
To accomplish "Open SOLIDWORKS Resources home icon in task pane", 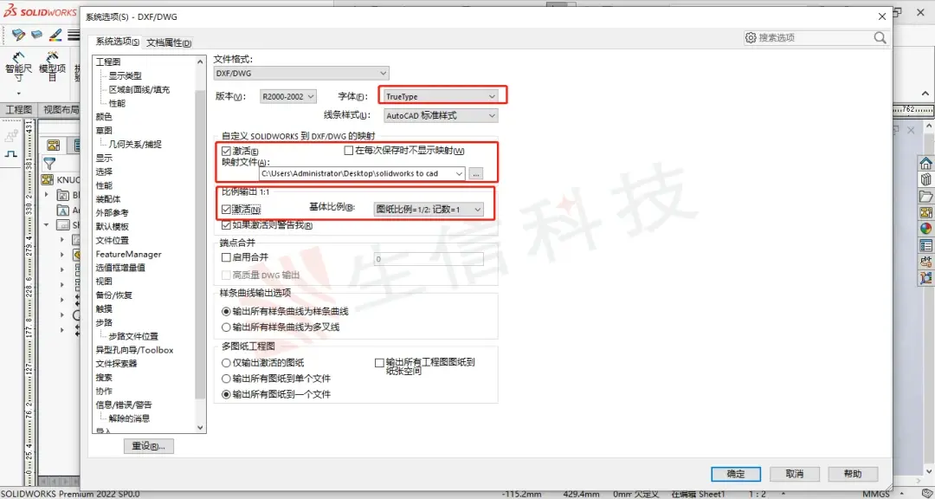I will [925, 164].
